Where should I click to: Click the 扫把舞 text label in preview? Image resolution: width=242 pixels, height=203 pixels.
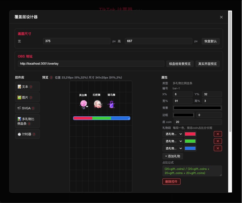[x=96, y=95]
